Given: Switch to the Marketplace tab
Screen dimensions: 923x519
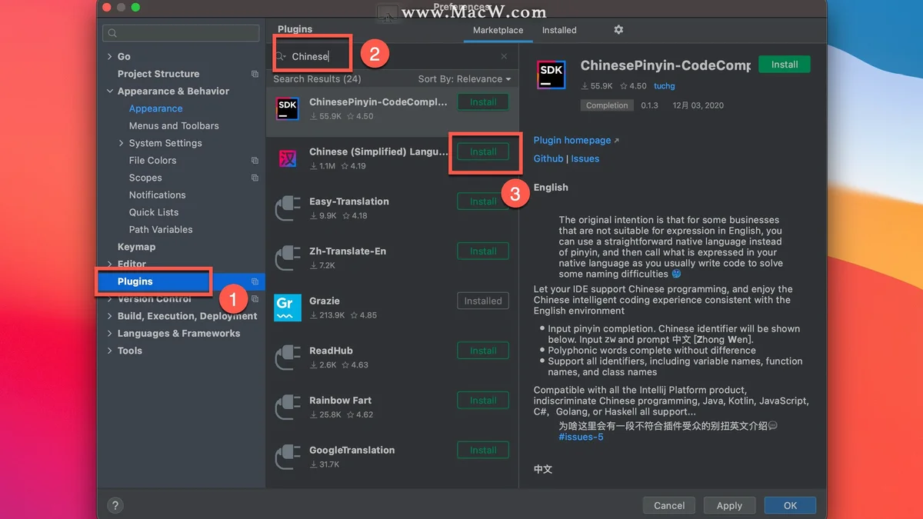Looking at the screenshot, I should [x=498, y=30].
